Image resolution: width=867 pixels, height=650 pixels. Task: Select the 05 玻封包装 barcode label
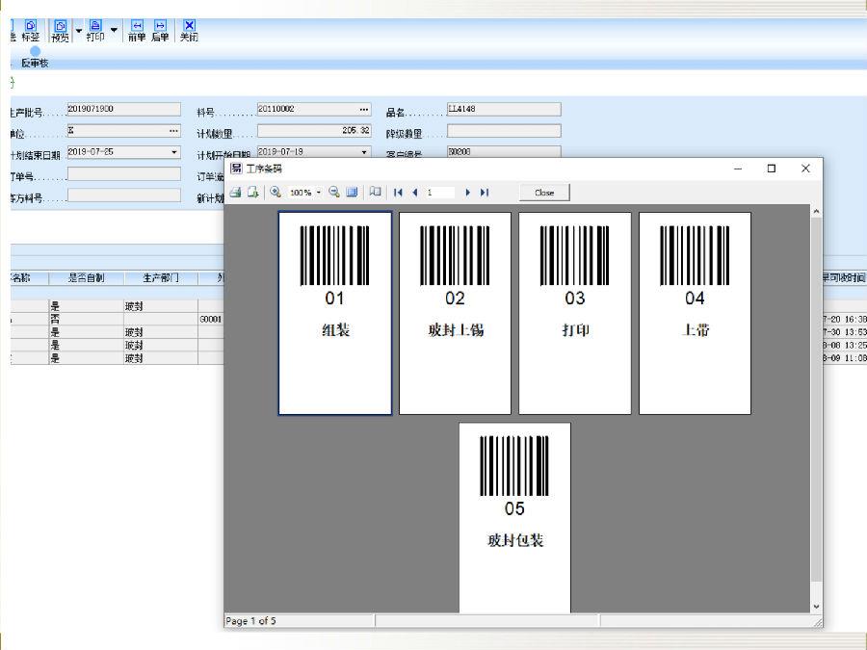coord(514,517)
